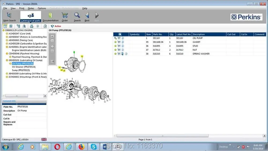Click the document icon in the SPRING WASHER row
Screen dimensions: 268x151
coord(122,54)
